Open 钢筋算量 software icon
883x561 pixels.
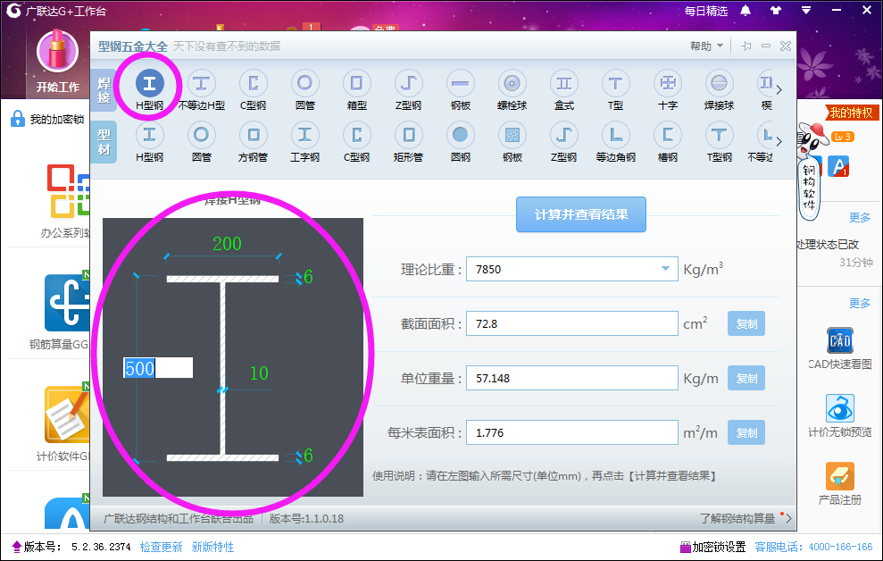pos(67,303)
